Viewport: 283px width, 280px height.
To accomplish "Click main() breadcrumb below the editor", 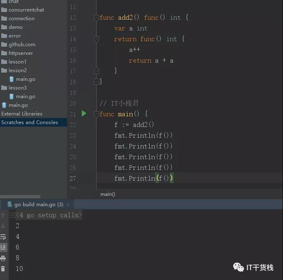I will click(108, 194).
